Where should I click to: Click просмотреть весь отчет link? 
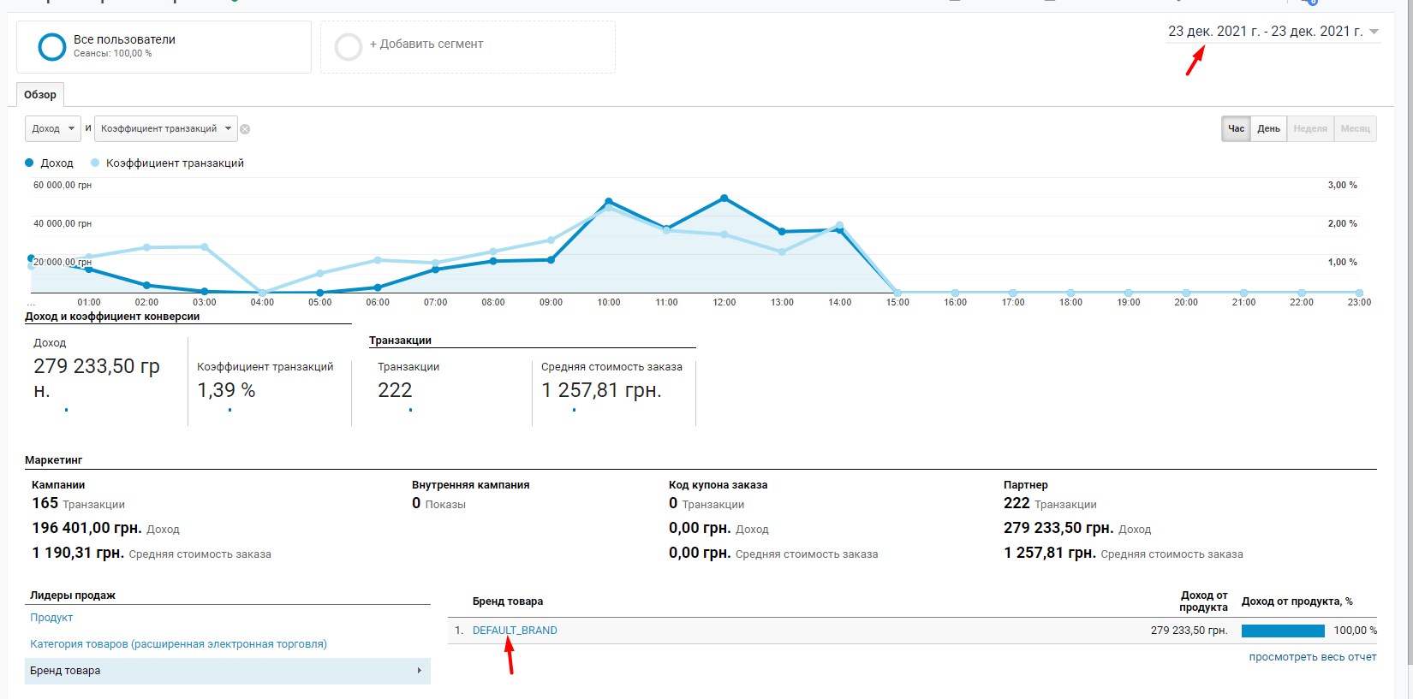pos(1312,657)
